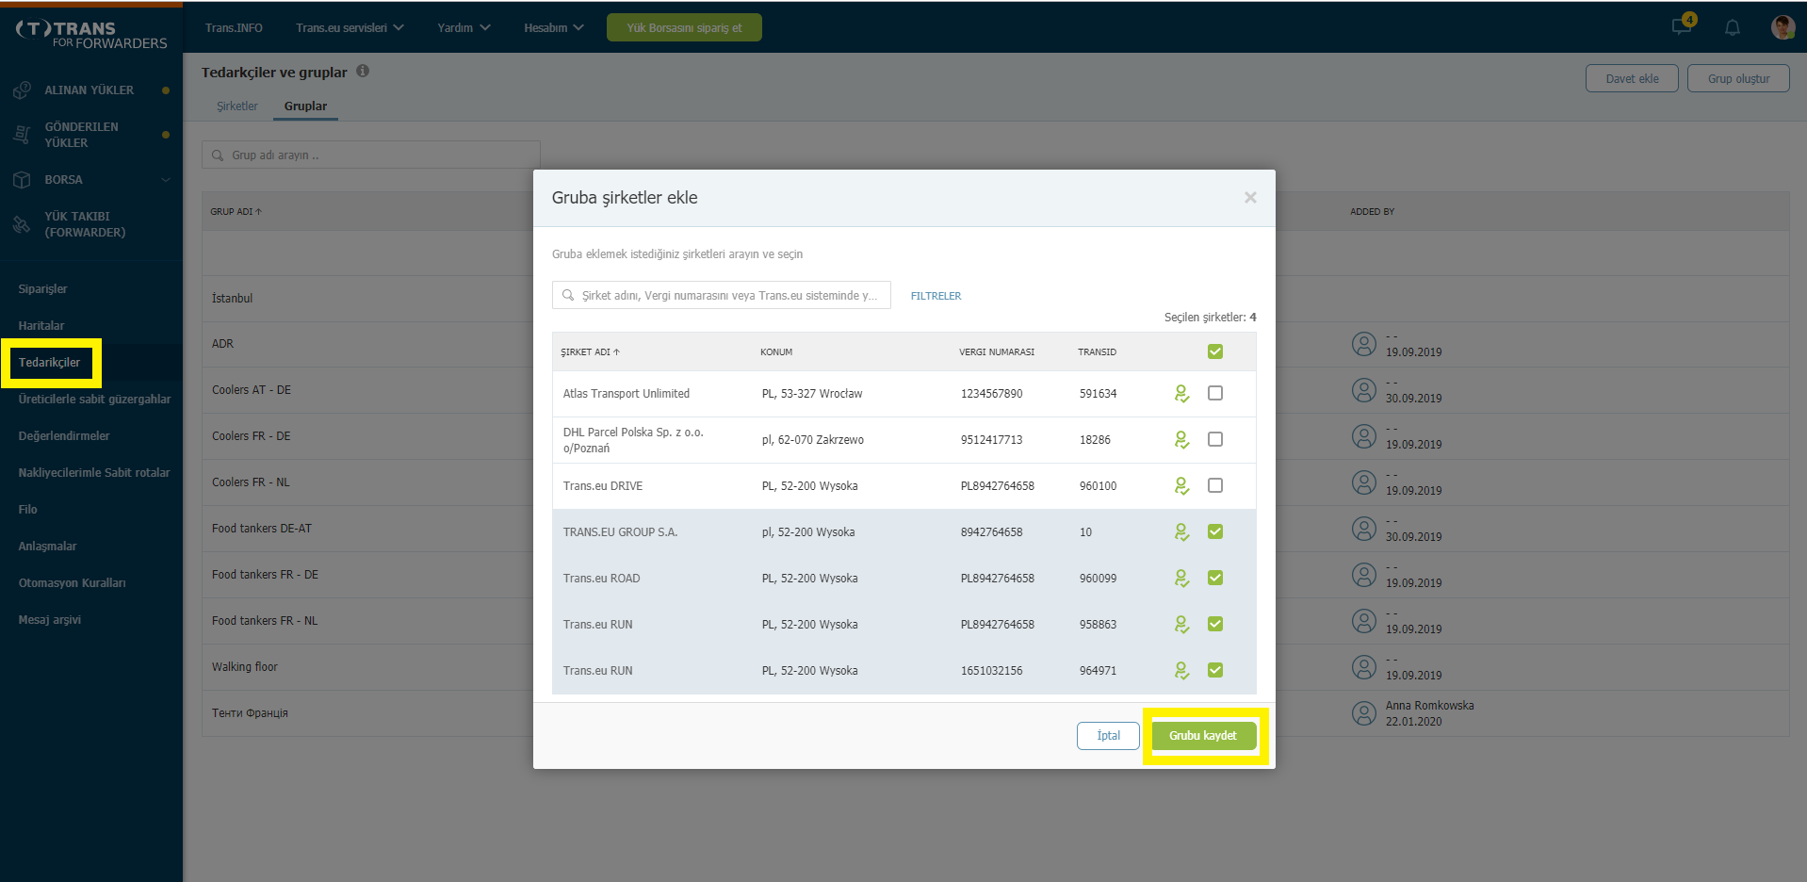Expand the Trans.eu servisleri dropdown
The image size is (1807, 882).
tap(350, 27)
